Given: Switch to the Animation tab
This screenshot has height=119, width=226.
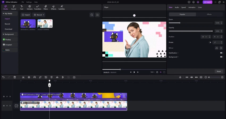Looking at the screenshot, I should tap(192, 7).
